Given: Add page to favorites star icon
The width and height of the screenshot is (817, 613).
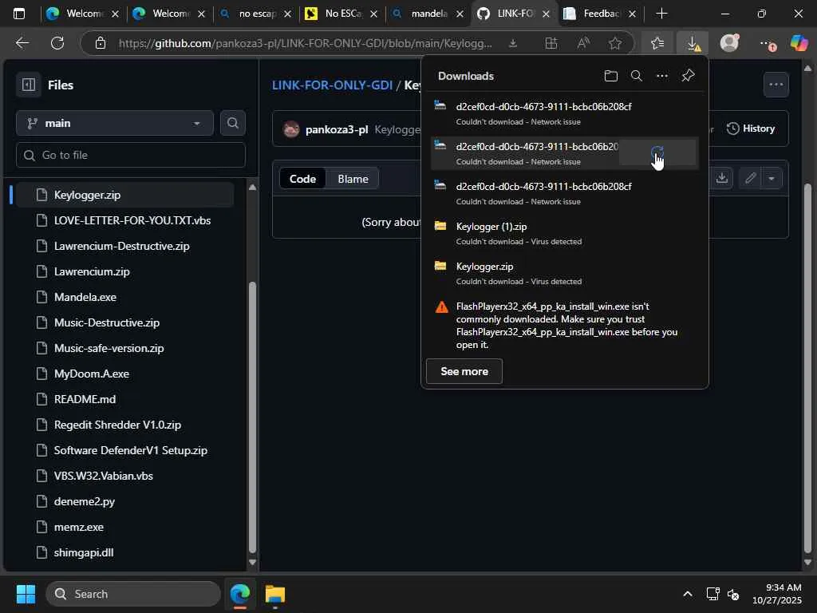Looking at the screenshot, I should 615,43.
